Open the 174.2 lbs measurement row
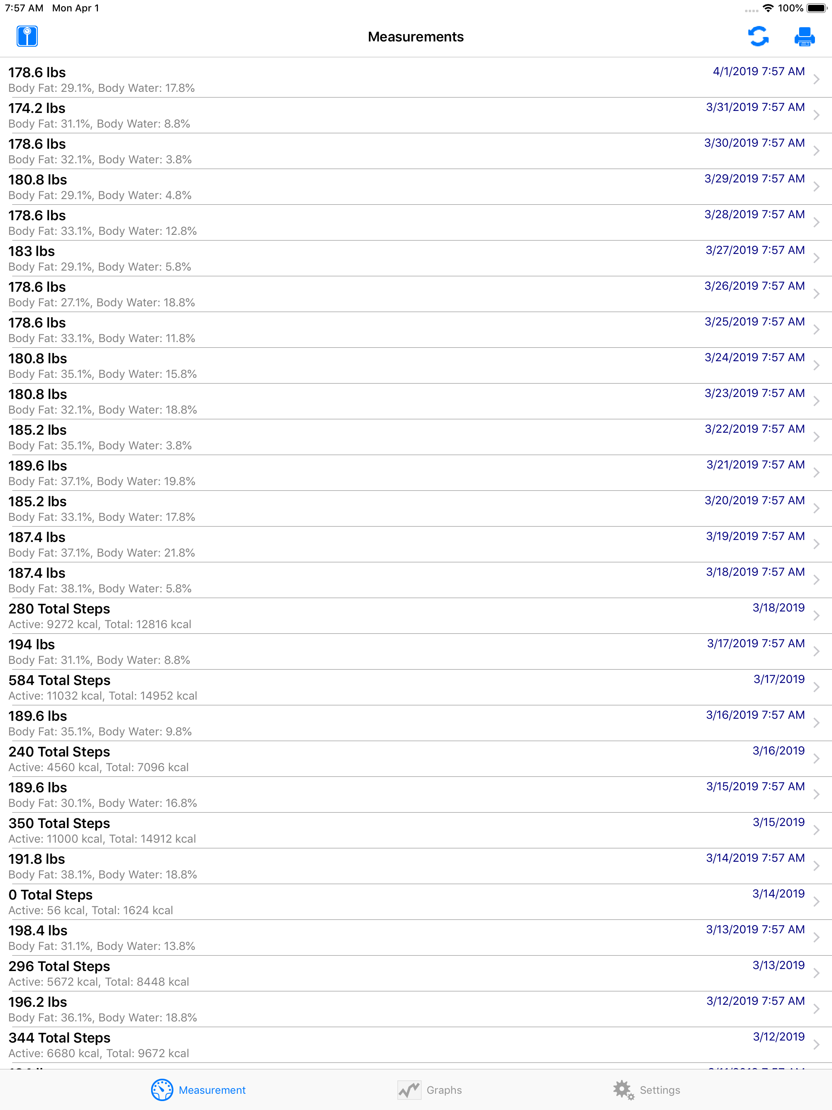This screenshot has width=832, height=1110. pyautogui.click(x=416, y=115)
